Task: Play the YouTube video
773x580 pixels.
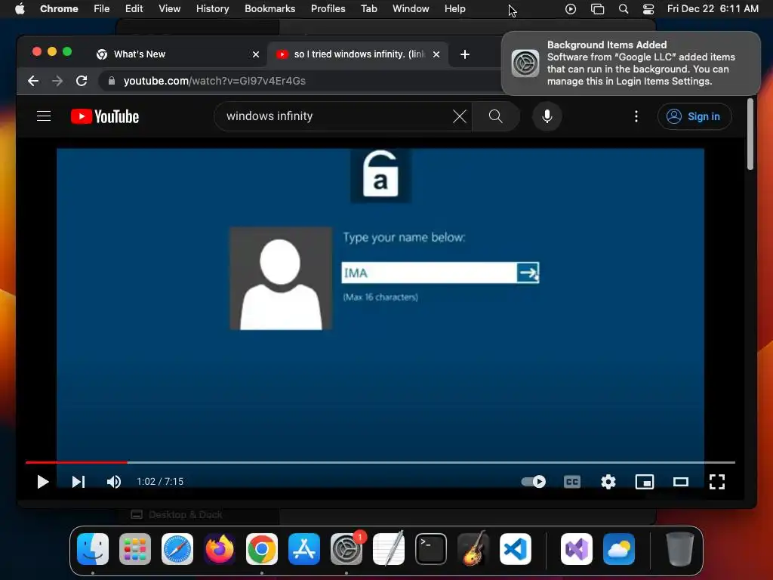Action: tap(43, 481)
